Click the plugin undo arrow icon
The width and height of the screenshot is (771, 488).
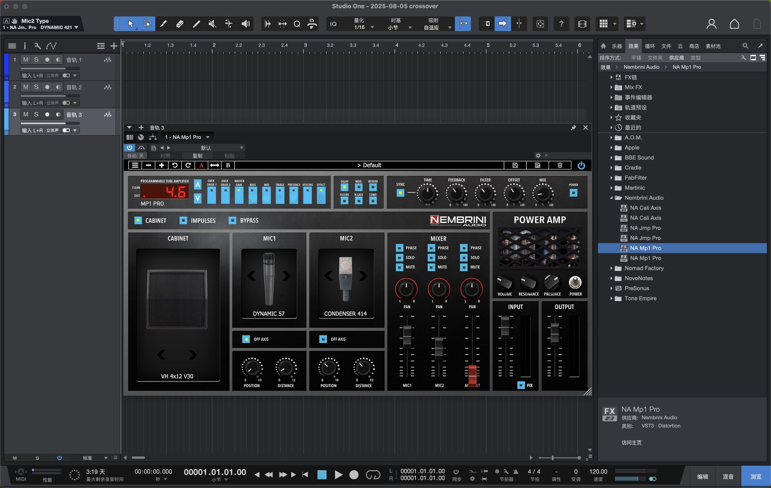(175, 165)
